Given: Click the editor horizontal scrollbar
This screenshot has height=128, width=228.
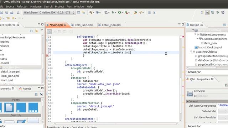Looking at the screenshot, I should [116, 124].
